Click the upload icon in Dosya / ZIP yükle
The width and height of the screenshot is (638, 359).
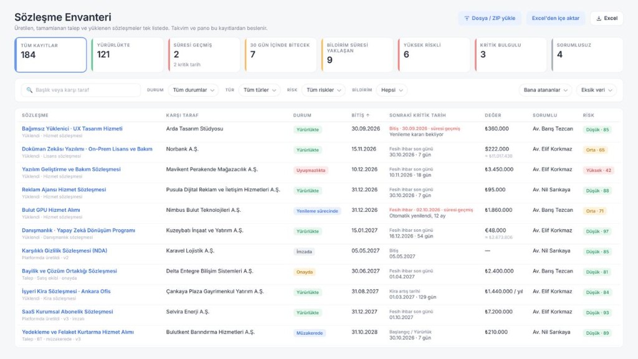point(467,18)
